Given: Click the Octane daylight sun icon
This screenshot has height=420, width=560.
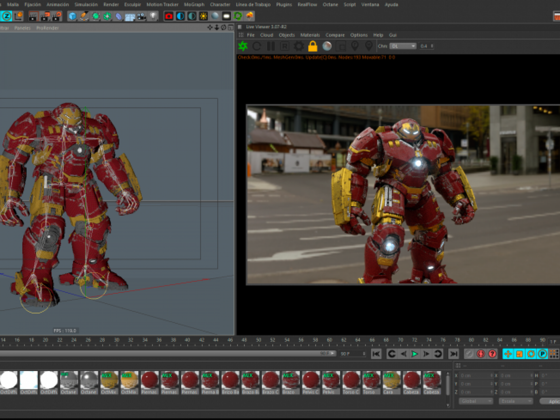Looking at the screenshot, I should click(x=203, y=16).
